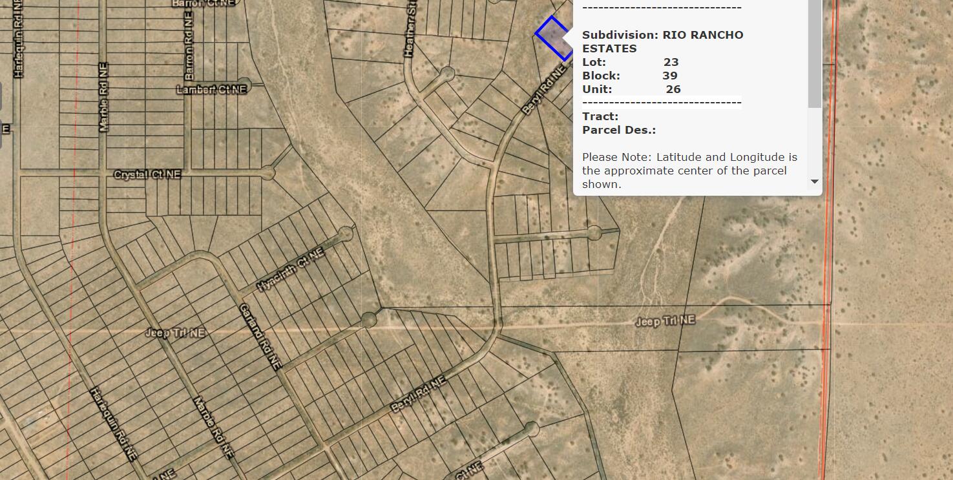Image resolution: width=953 pixels, height=480 pixels.
Task: Select the Block: 39 line in popup
Action: (x=630, y=76)
